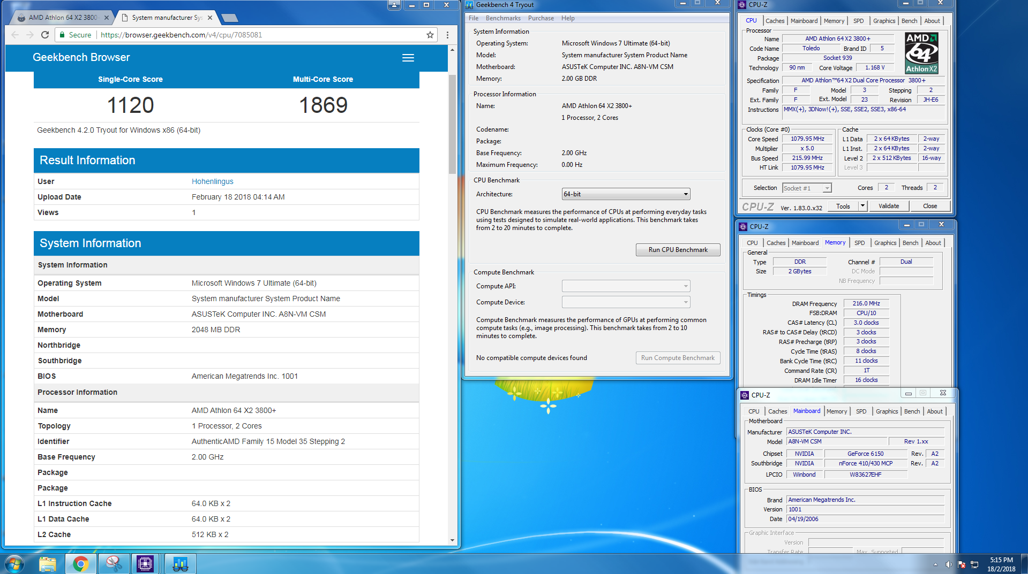
Task: Click the Geekbench Browser title link
Action: pyautogui.click(x=81, y=57)
